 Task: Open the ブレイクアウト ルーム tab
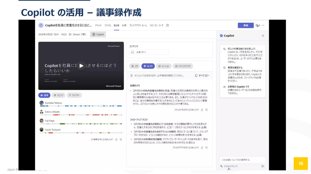coord(138,26)
